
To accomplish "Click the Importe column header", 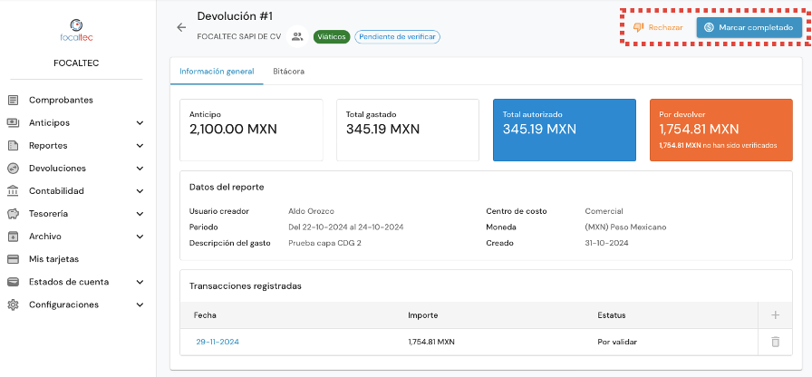I will click(423, 314).
